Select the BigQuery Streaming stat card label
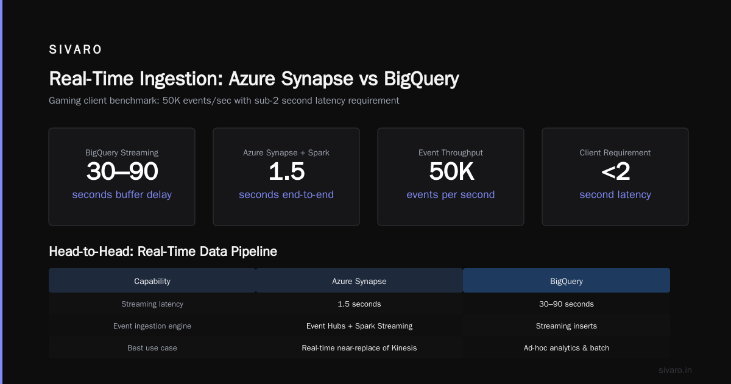 [x=122, y=153]
